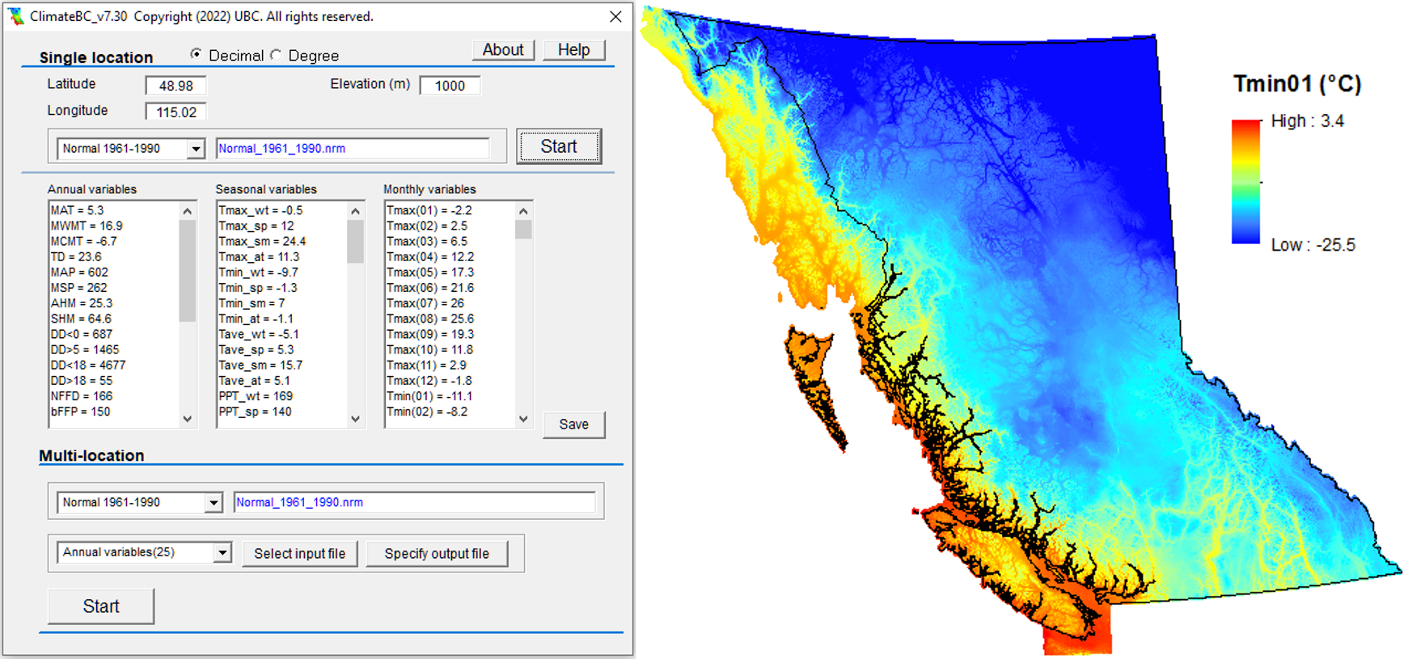Click the Seasonal variables scrollbar thumb

355,241
